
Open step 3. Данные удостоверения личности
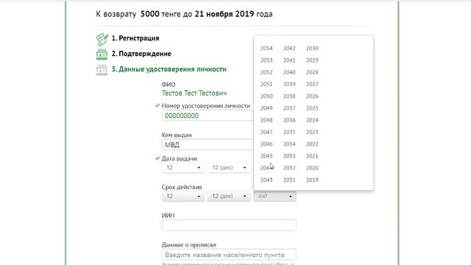tap(169, 69)
